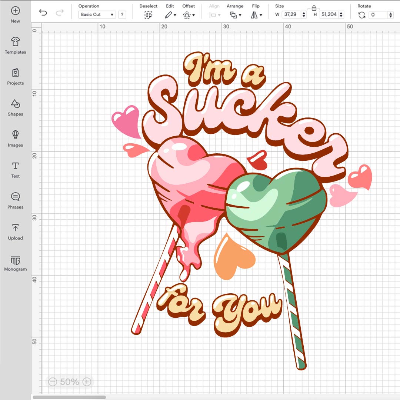This screenshot has height=400, width=400.
Task: Expand the Edit dropdown
Action: 170,15
